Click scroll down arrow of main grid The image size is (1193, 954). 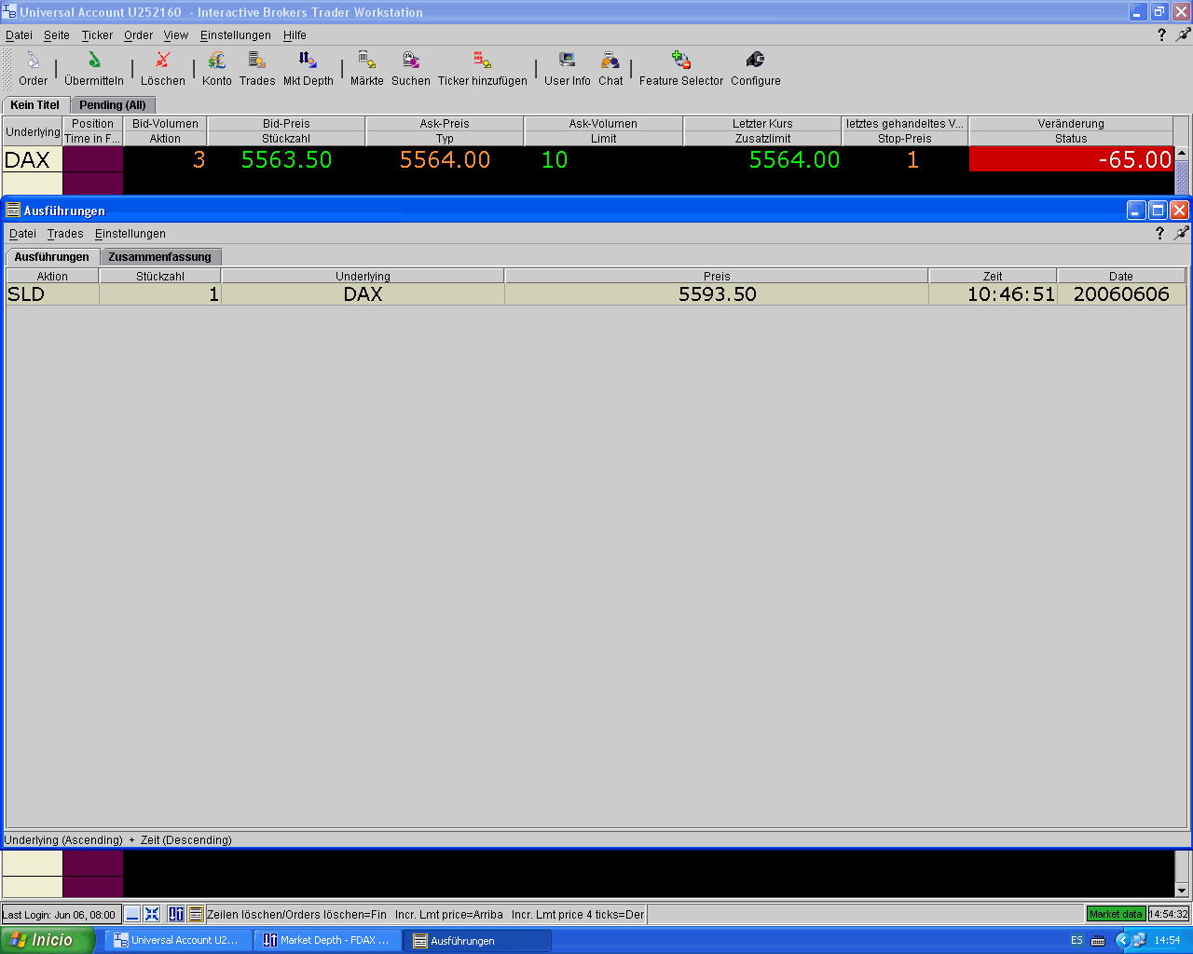1182,890
